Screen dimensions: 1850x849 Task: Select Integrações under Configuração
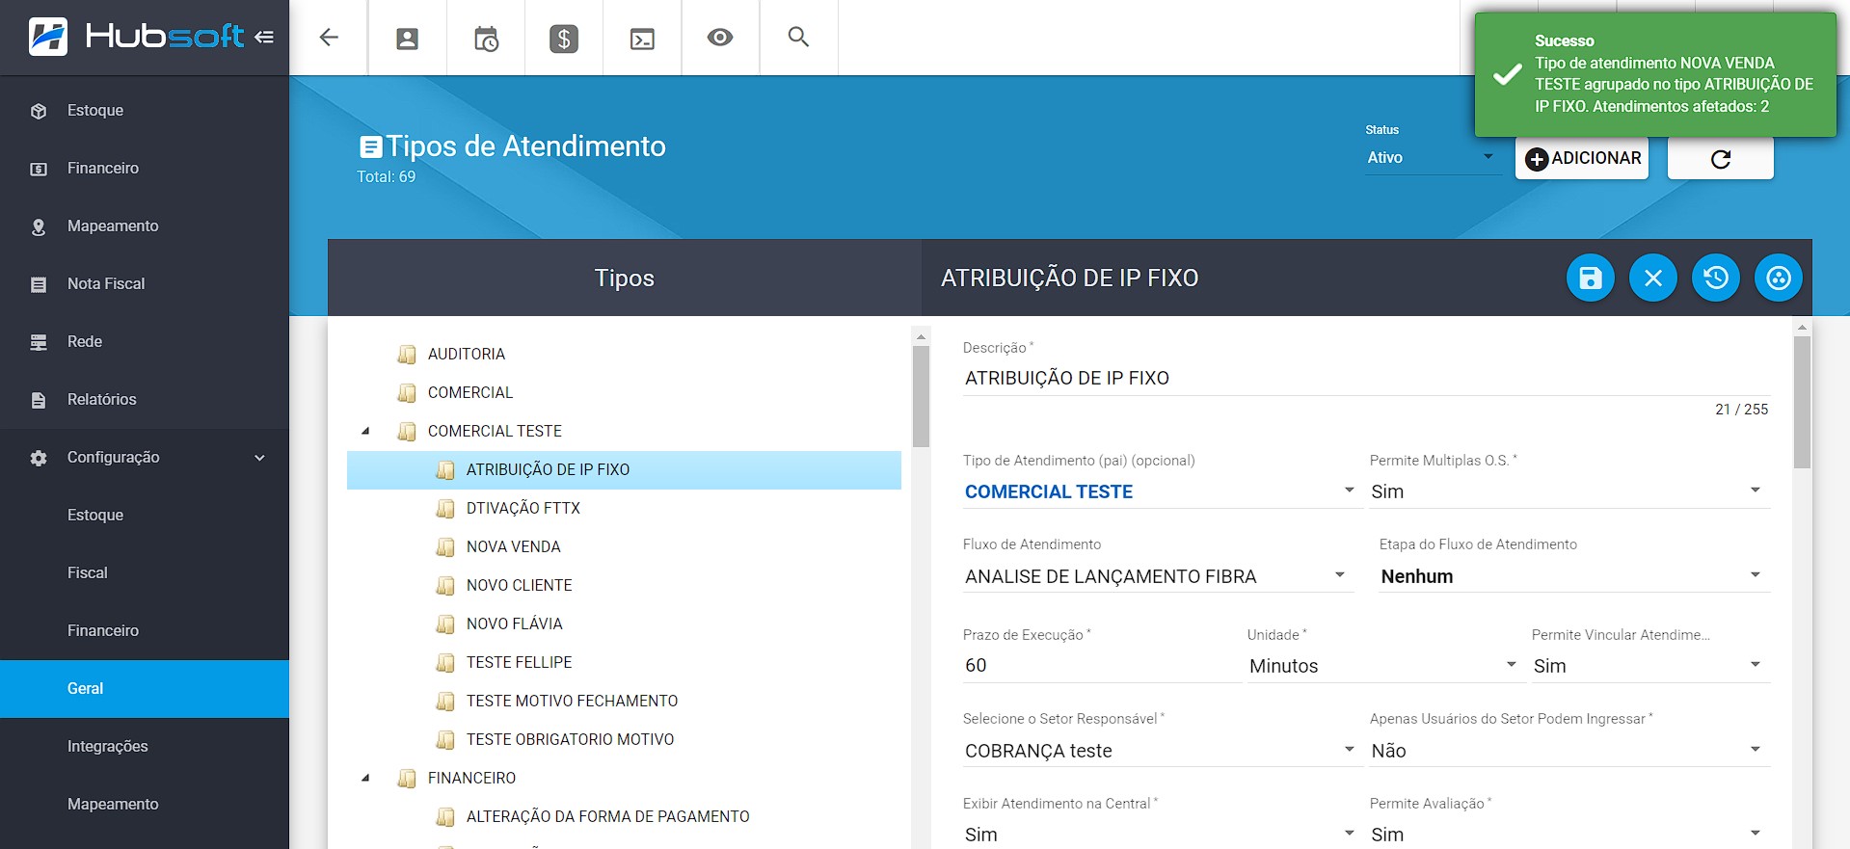tap(145, 747)
